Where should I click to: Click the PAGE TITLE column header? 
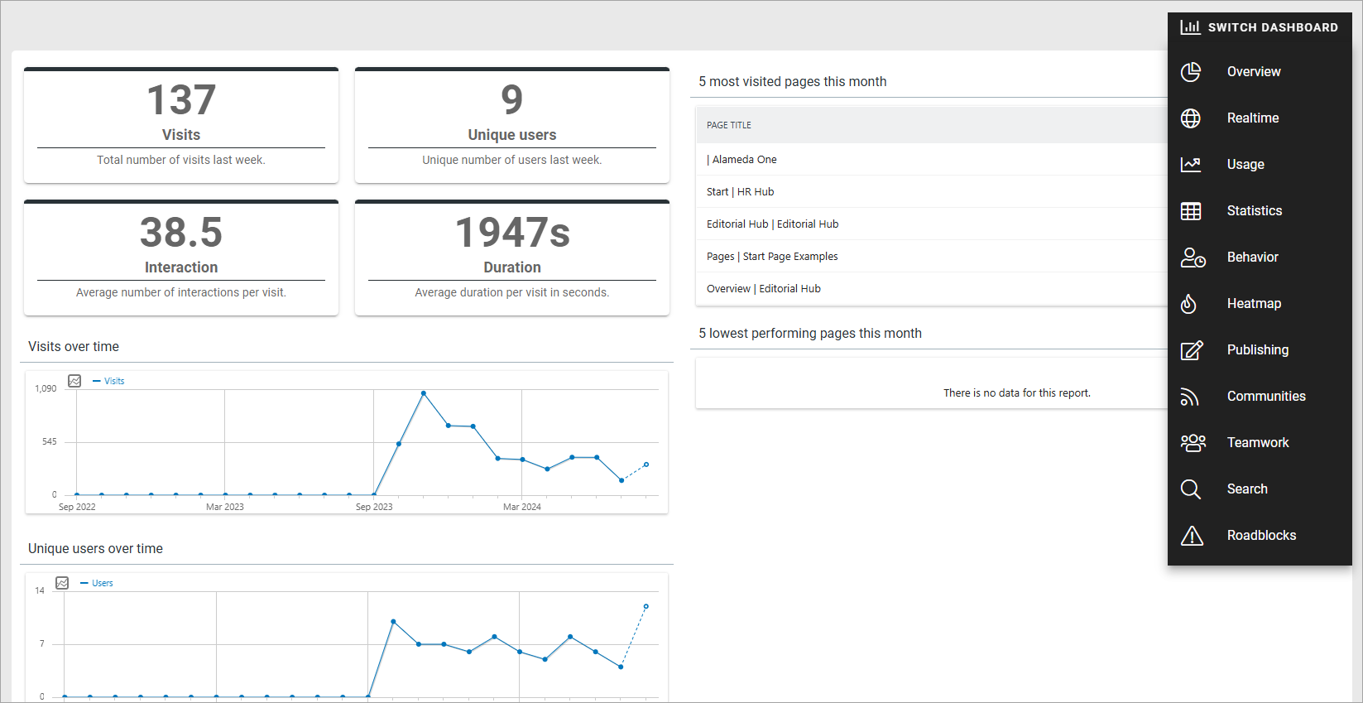click(729, 125)
